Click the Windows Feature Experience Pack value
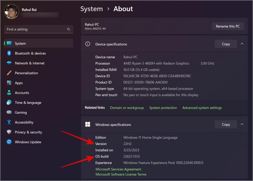 coord(163,163)
